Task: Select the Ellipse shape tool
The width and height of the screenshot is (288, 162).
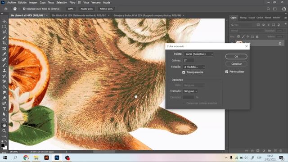Action: click(x=4, y=120)
